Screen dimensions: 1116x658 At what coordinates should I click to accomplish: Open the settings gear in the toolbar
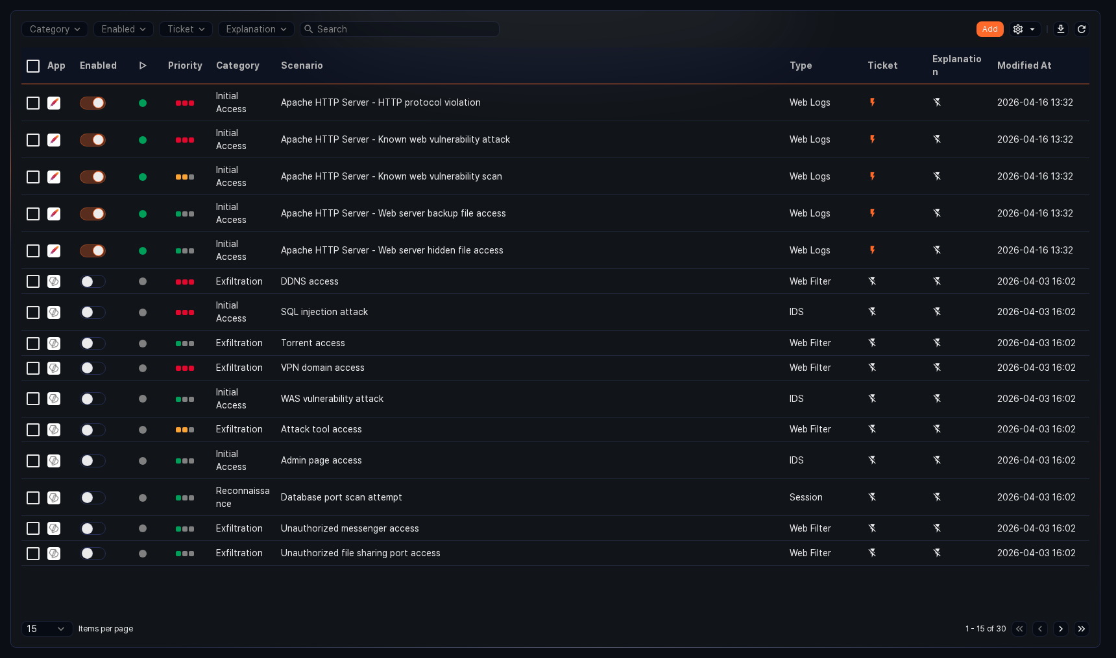[1017, 29]
